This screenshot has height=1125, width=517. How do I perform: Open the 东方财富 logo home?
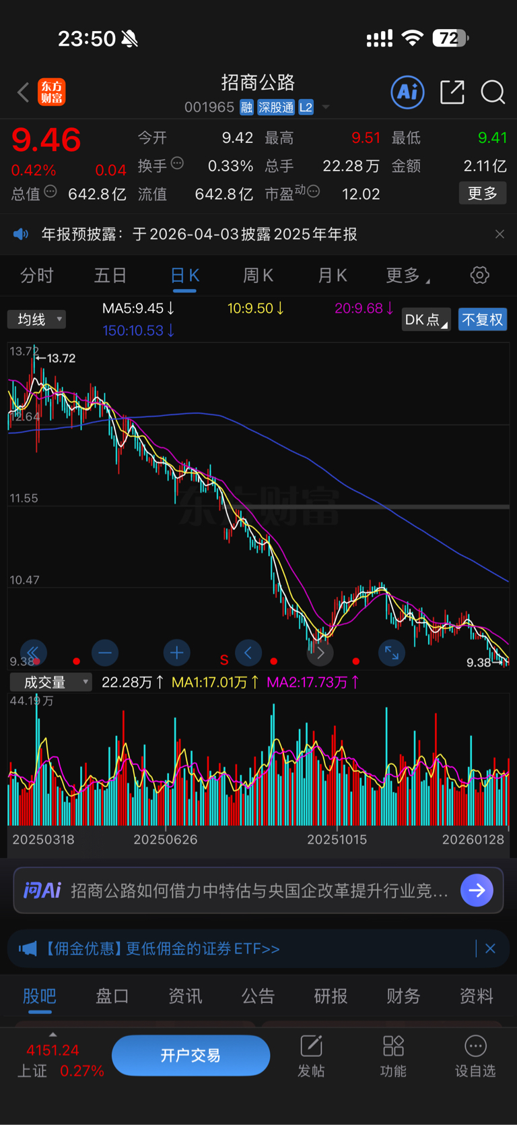[52, 92]
